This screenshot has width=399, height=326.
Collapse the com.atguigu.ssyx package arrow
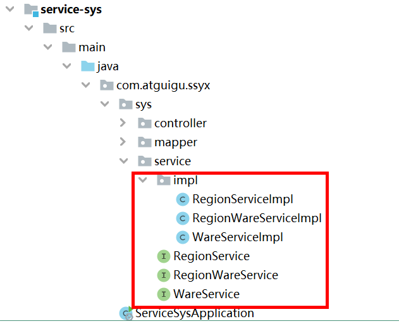pyautogui.click(x=85, y=85)
